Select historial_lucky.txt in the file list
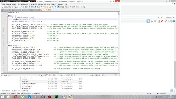 pyautogui.click(x=27, y=86)
